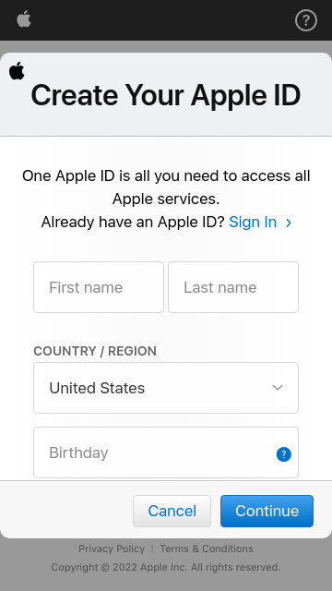This screenshot has width=332, height=591.
Task: Click the blue Continue button
Action: [x=267, y=511]
